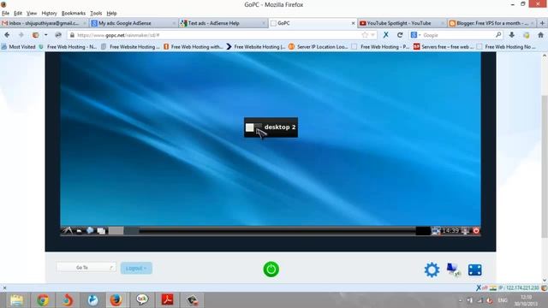Viewport: 548px width, 308px height.
Task: Open the Server IP Location Loo... bookmark
Action: [x=318, y=46]
